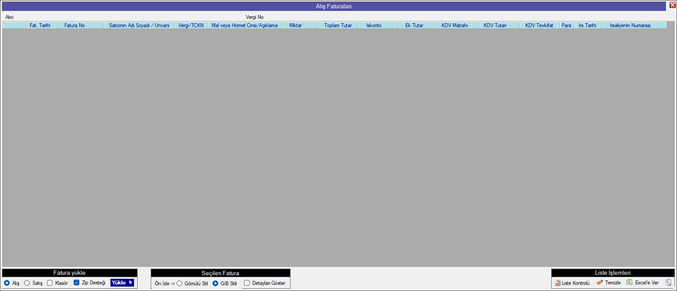The height and width of the screenshot is (291, 677).
Task: Click the Fat. Tarihi column header
Action: [40, 25]
